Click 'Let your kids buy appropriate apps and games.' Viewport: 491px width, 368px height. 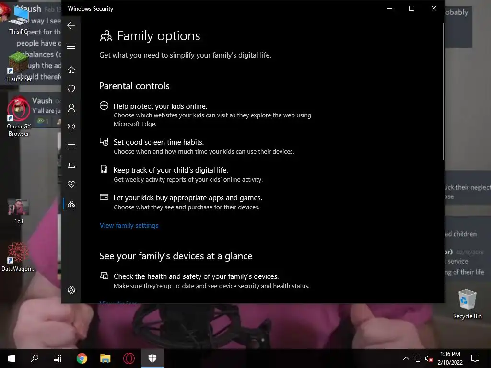[188, 198]
